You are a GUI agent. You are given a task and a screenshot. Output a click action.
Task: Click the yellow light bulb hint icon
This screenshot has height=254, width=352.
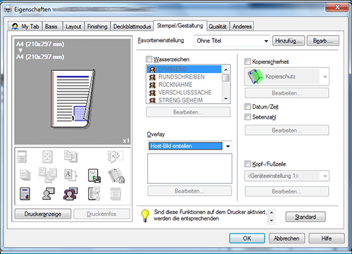point(145,215)
